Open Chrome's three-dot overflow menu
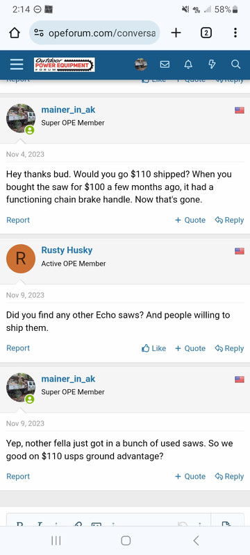250x555 pixels. 235,33
